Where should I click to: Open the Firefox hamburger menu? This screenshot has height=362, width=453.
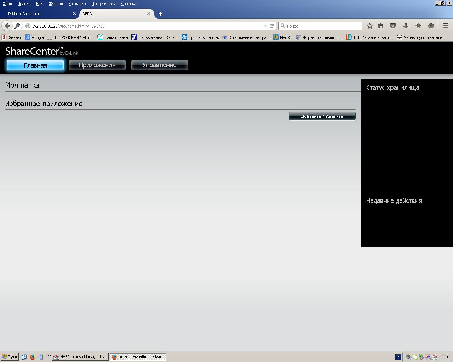[x=446, y=26]
